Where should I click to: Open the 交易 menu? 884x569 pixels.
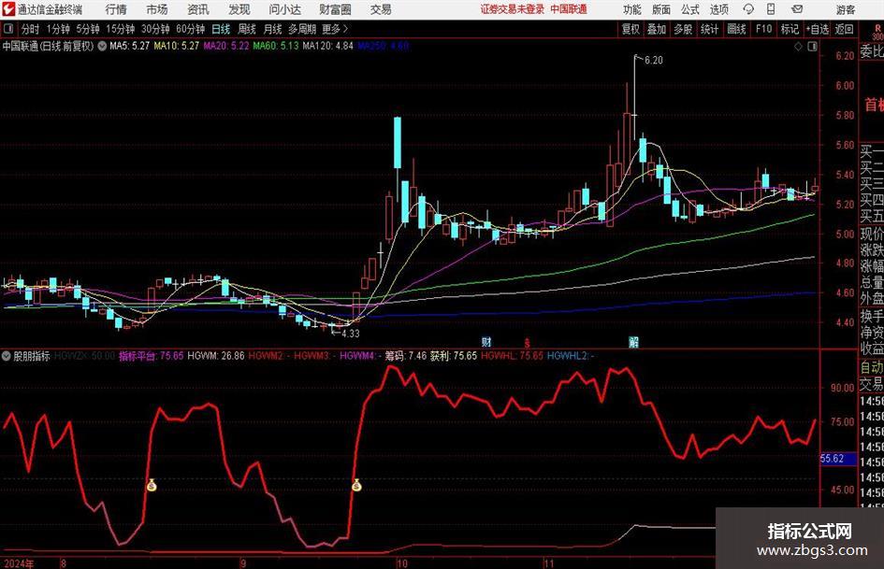[381, 9]
